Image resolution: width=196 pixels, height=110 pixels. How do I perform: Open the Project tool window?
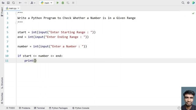pos(2,12)
